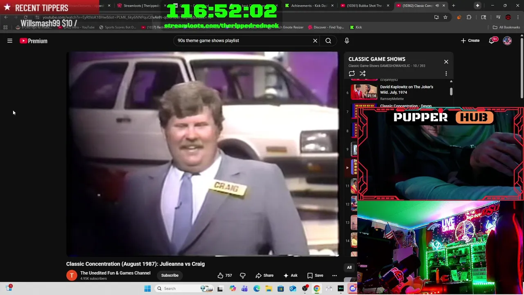Open File Explorer from the taskbar

point(269,288)
